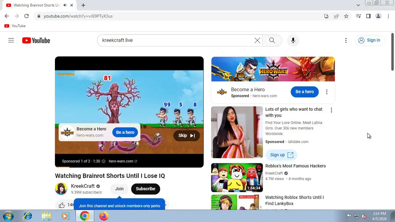Image resolution: width=395 pixels, height=222 pixels.
Task: Open the network tray icon
Action: click(x=356, y=216)
